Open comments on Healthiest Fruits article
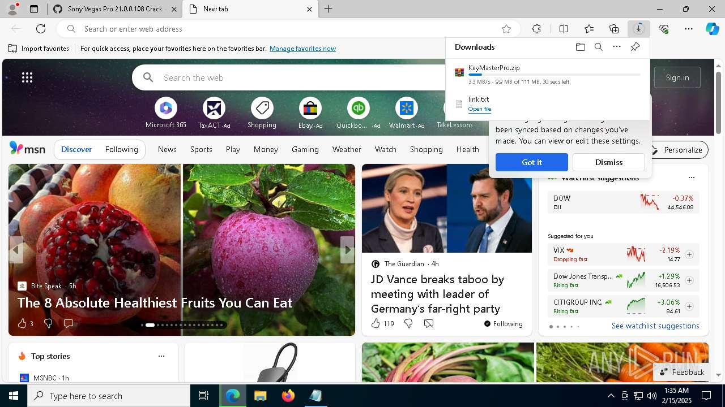 tap(69, 323)
